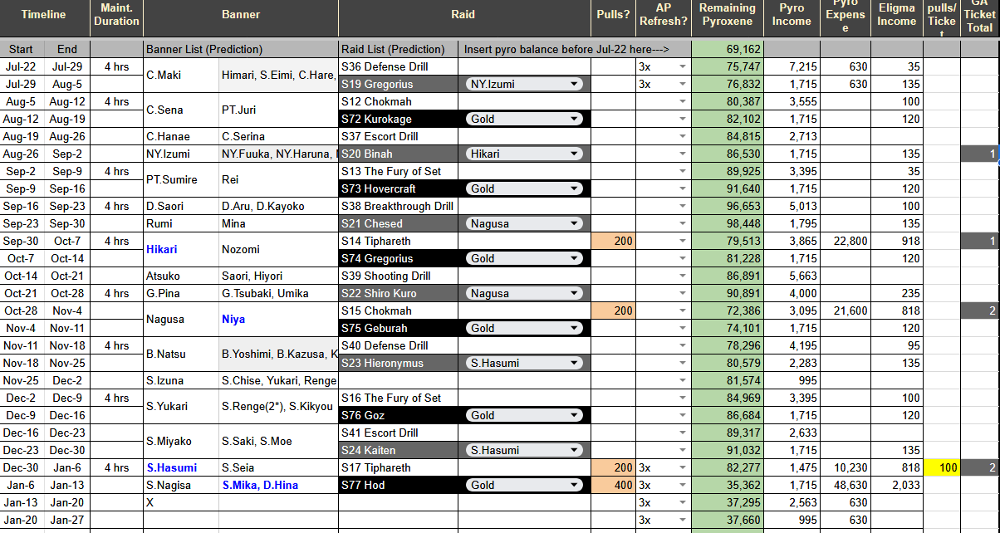1000x533 pixels.
Task: Select the blue Hikari banner cell
Action: pyautogui.click(x=181, y=249)
